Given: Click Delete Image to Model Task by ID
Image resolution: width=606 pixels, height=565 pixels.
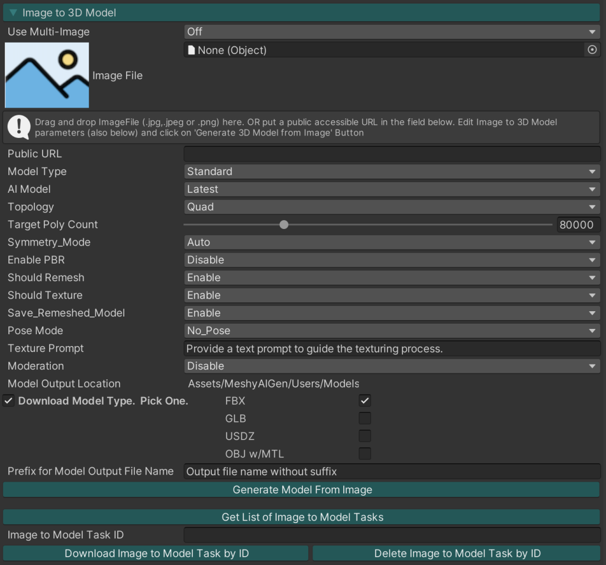Looking at the screenshot, I should [x=457, y=554].
